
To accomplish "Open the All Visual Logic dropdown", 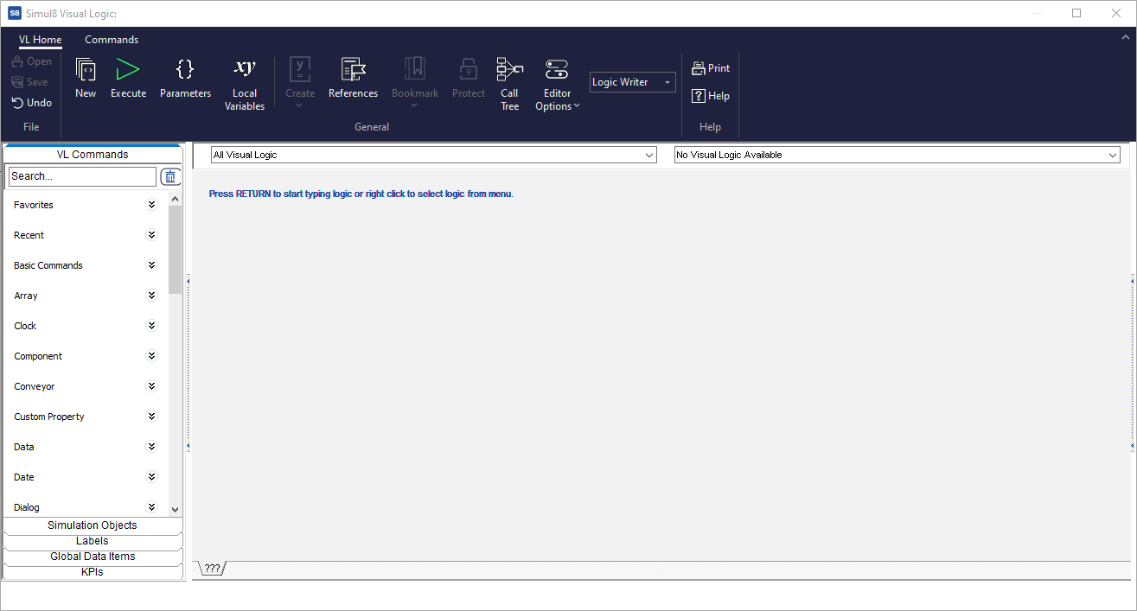I will (x=433, y=155).
